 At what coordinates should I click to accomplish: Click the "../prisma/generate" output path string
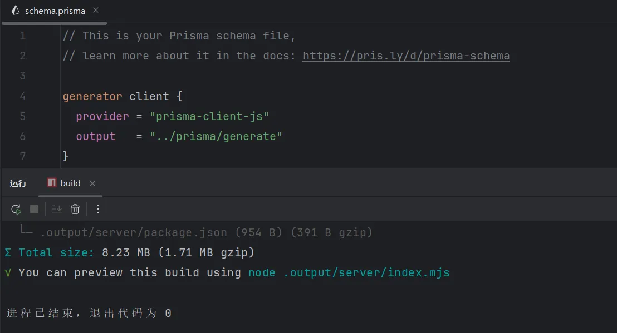[216, 136]
